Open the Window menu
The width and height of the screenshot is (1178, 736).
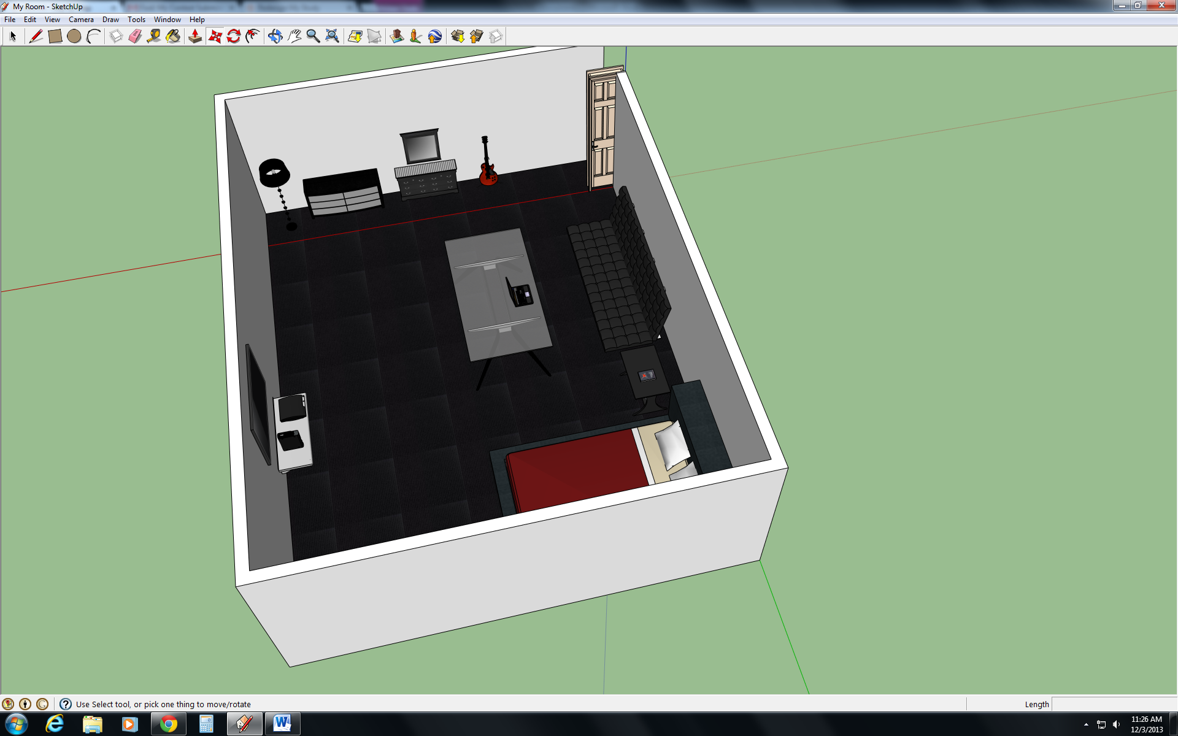coord(167,20)
